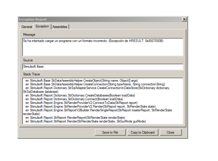Screen dimensions: 218x161
Task: Select the stack line with RenderReport(StiRenderState renderState)
Action: pos(75,118)
